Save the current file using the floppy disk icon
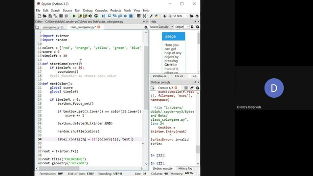The image size is (313, 176). (50, 16)
